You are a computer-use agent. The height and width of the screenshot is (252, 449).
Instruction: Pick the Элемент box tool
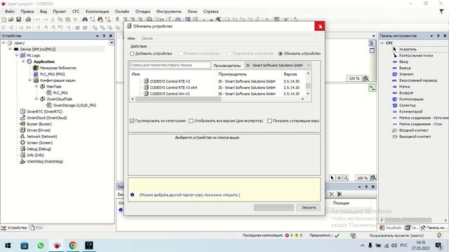(x=406, y=74)
